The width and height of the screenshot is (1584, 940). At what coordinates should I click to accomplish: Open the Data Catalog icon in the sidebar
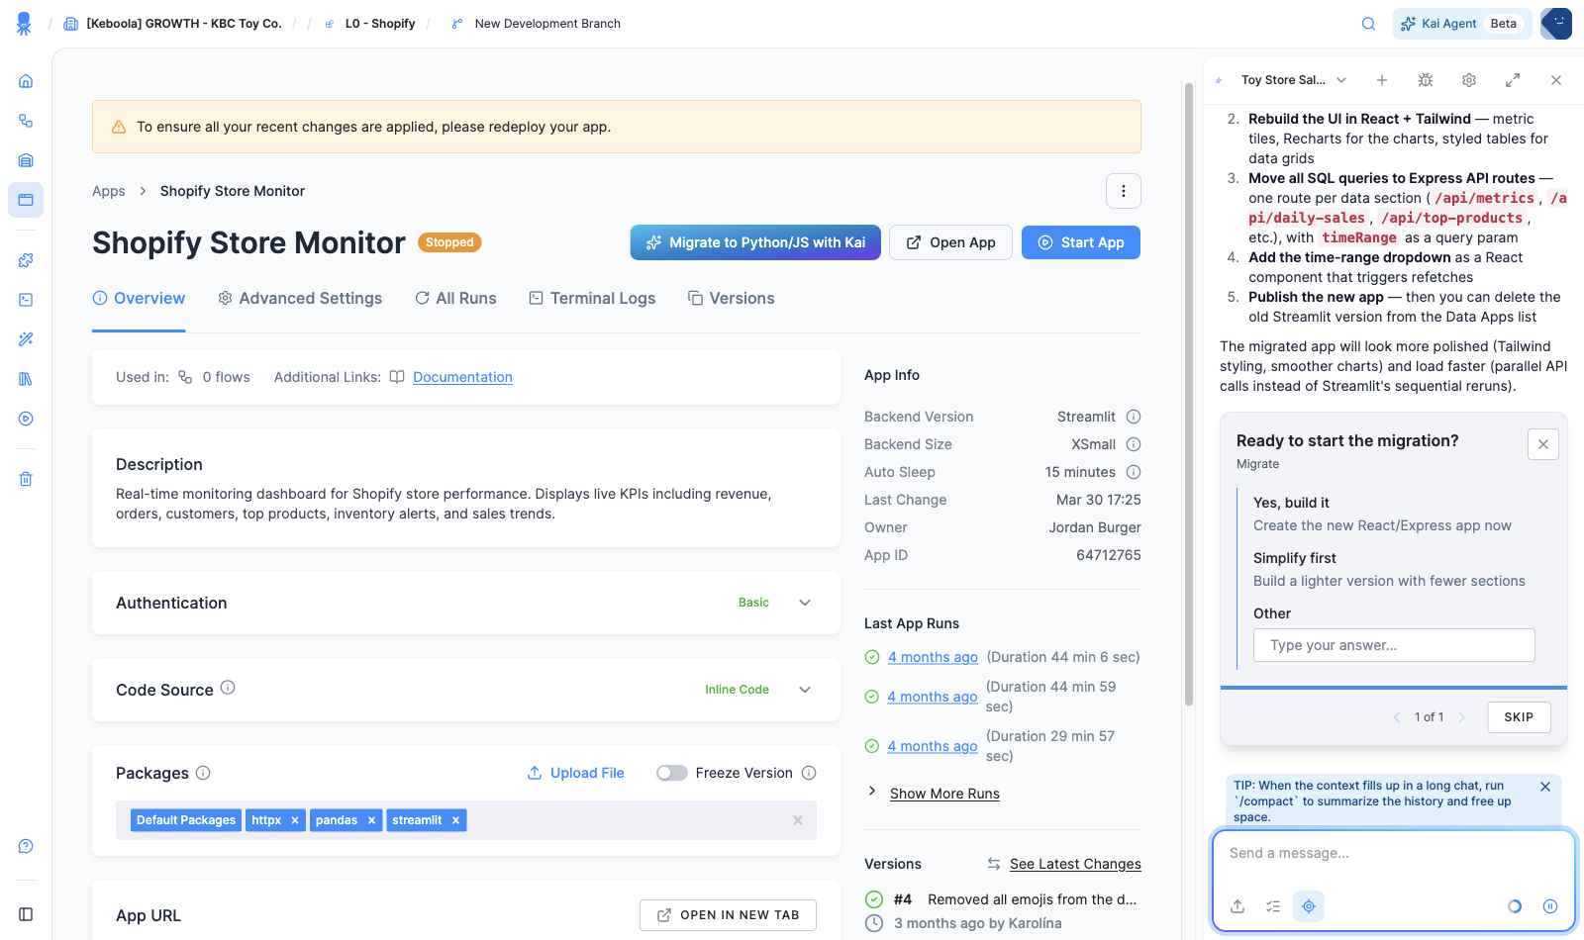coord(26,379)
